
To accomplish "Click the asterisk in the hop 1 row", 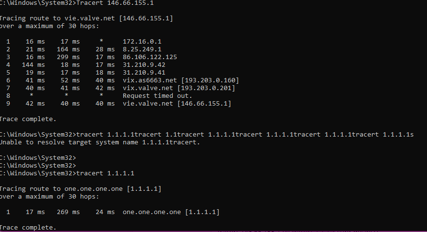I will pyautogui.click(x=101, y=42).
